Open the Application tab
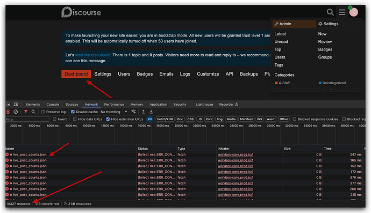Screen dimensions: 371x213 point(158,105)
